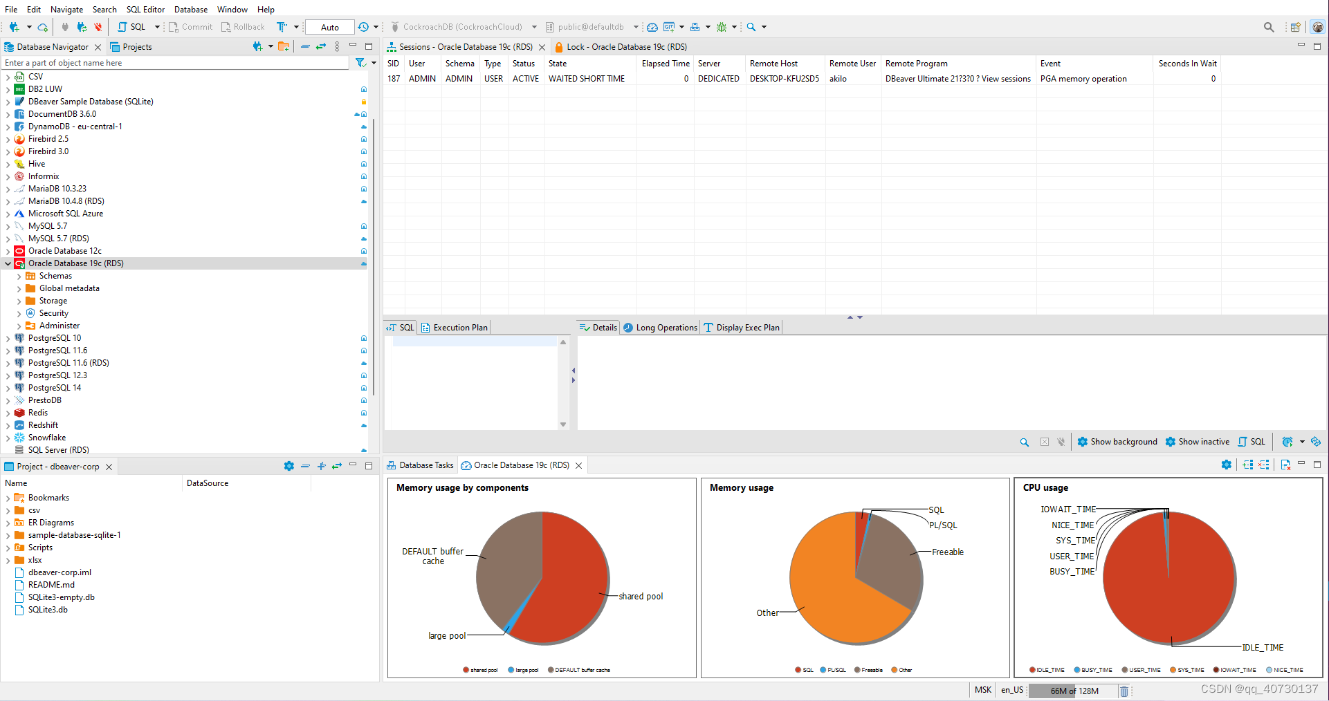The image size is (1329, 701).
Task: Click the 66M of 128M memory bar
Action: tap(1073, 691)
